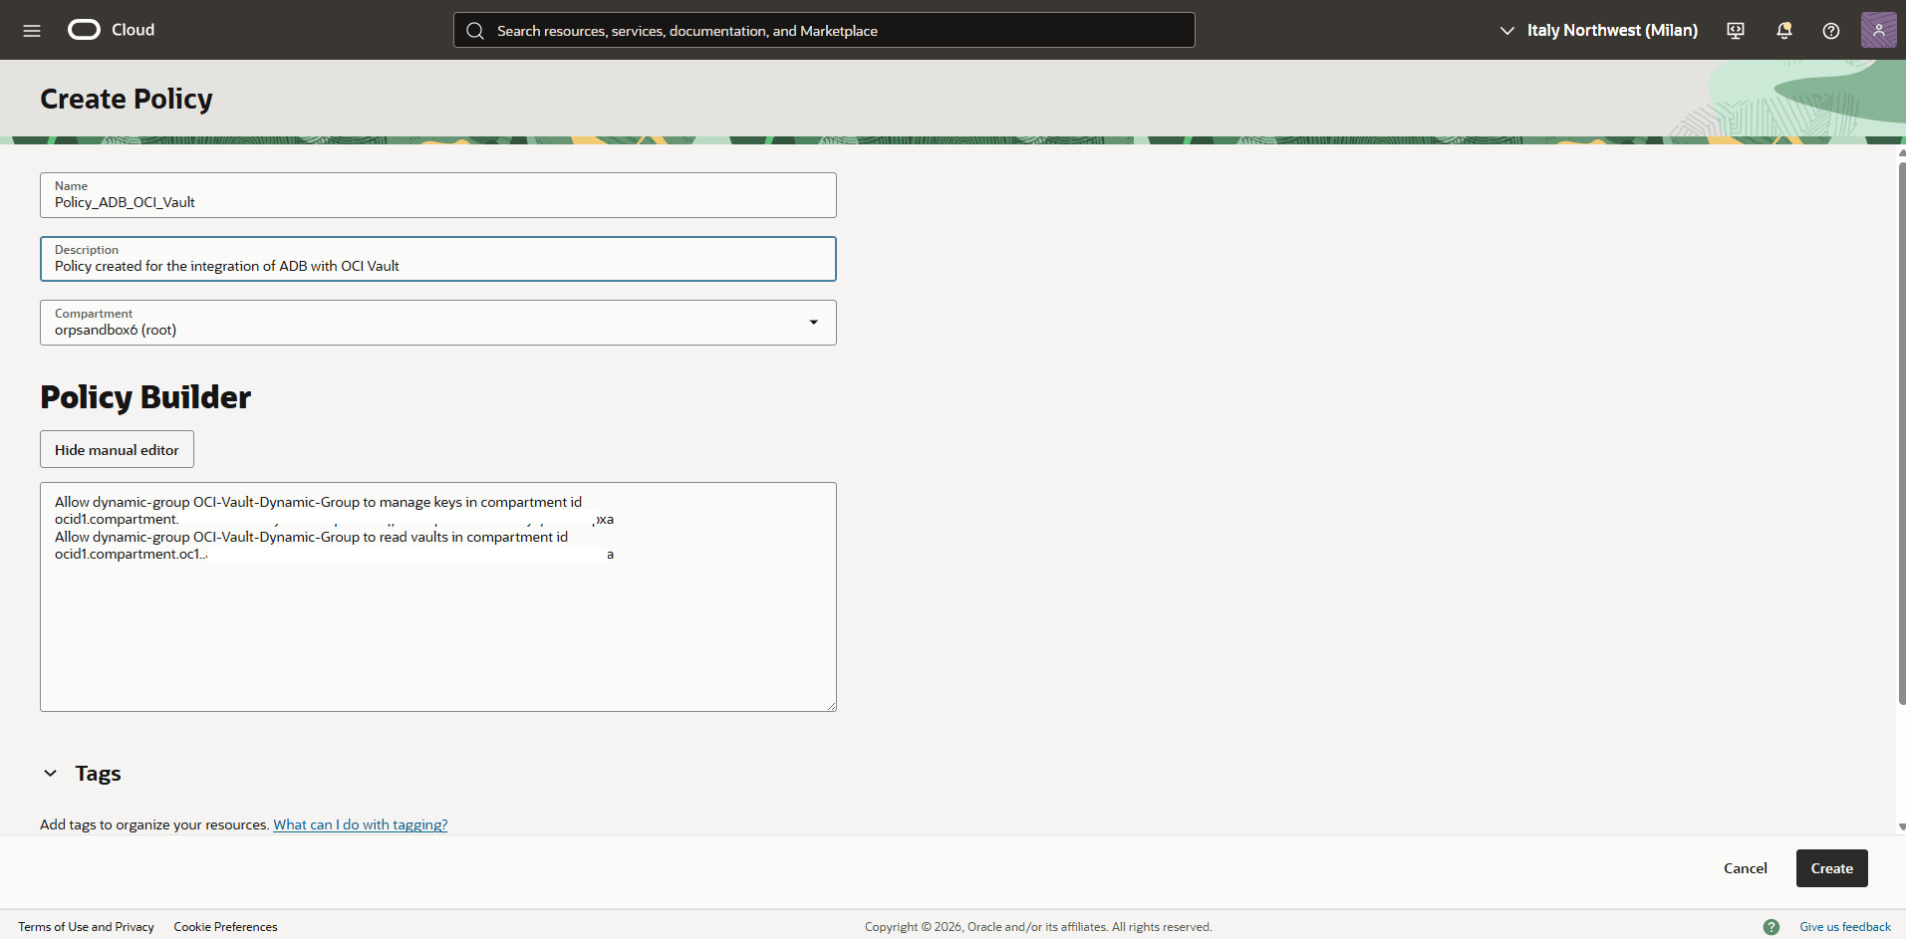Click the page vertical scrollbar
Screen dimensions: 1906x939
[1901, 433]
